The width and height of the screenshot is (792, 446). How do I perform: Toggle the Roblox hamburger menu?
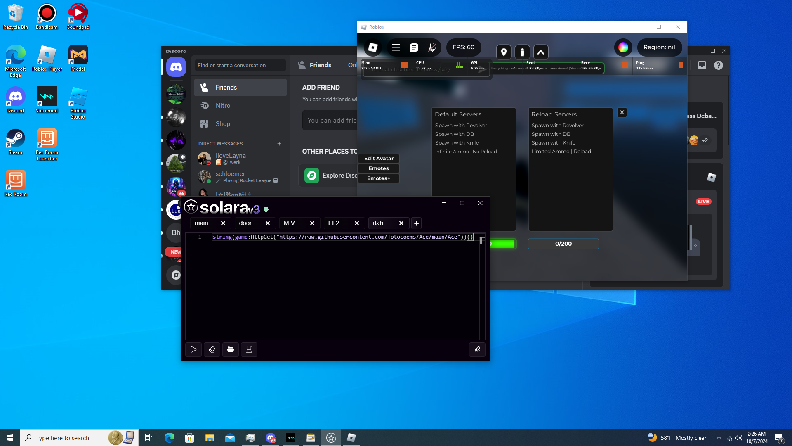[x=396, y=47]
